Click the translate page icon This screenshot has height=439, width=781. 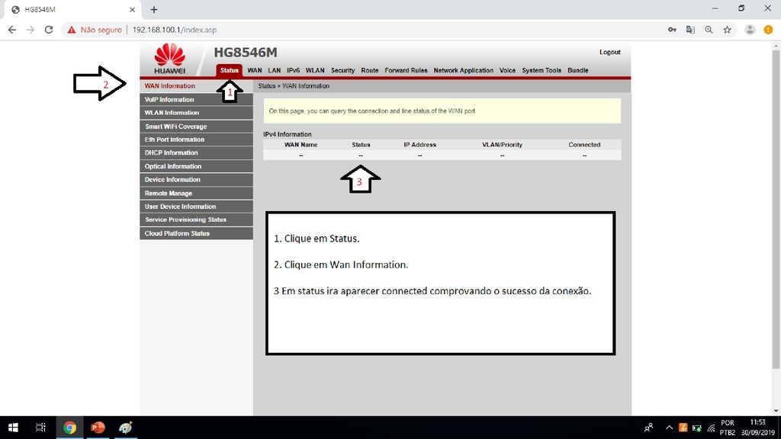(690, 30)
